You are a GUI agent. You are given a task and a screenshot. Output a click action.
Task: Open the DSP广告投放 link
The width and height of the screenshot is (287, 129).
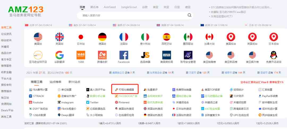coord(38,109)
